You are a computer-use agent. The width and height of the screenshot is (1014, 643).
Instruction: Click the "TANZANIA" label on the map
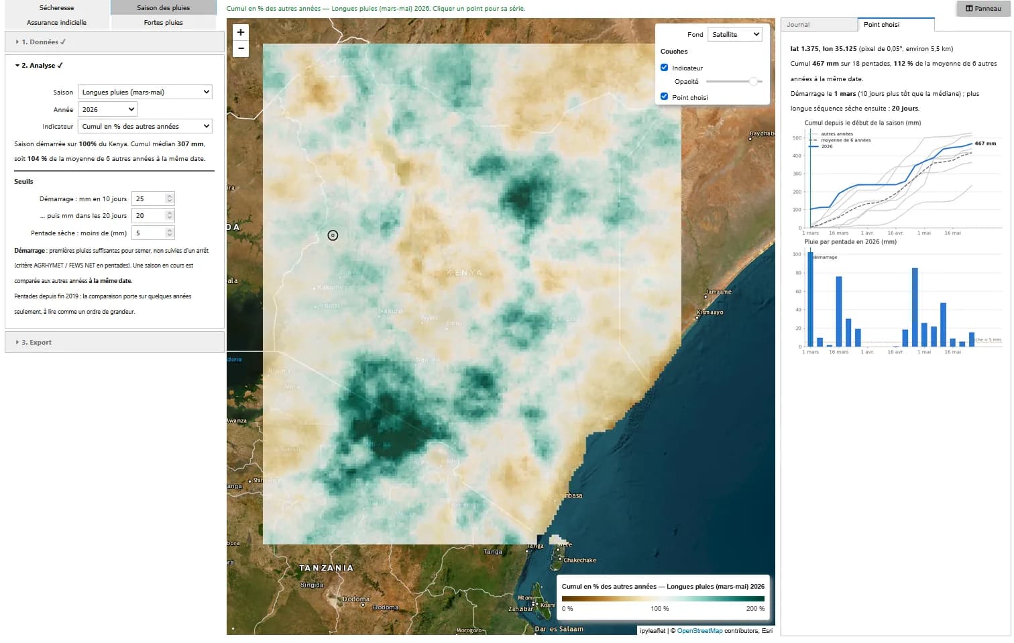click(x=326, y=568)
